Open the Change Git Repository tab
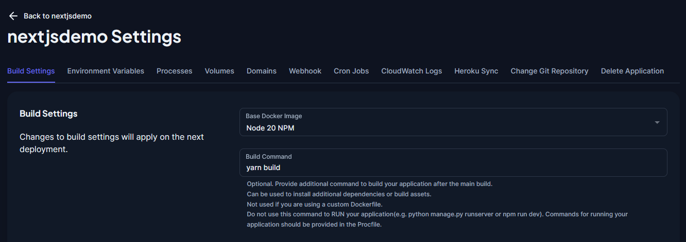Image resolution: width=686 pixels, height=242 pixels. pyautogui.click(x=549, y=71)
